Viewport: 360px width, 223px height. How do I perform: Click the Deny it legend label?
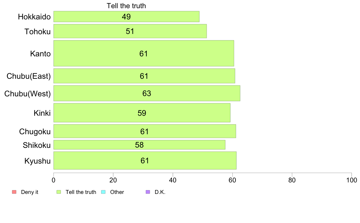(30, 192)
